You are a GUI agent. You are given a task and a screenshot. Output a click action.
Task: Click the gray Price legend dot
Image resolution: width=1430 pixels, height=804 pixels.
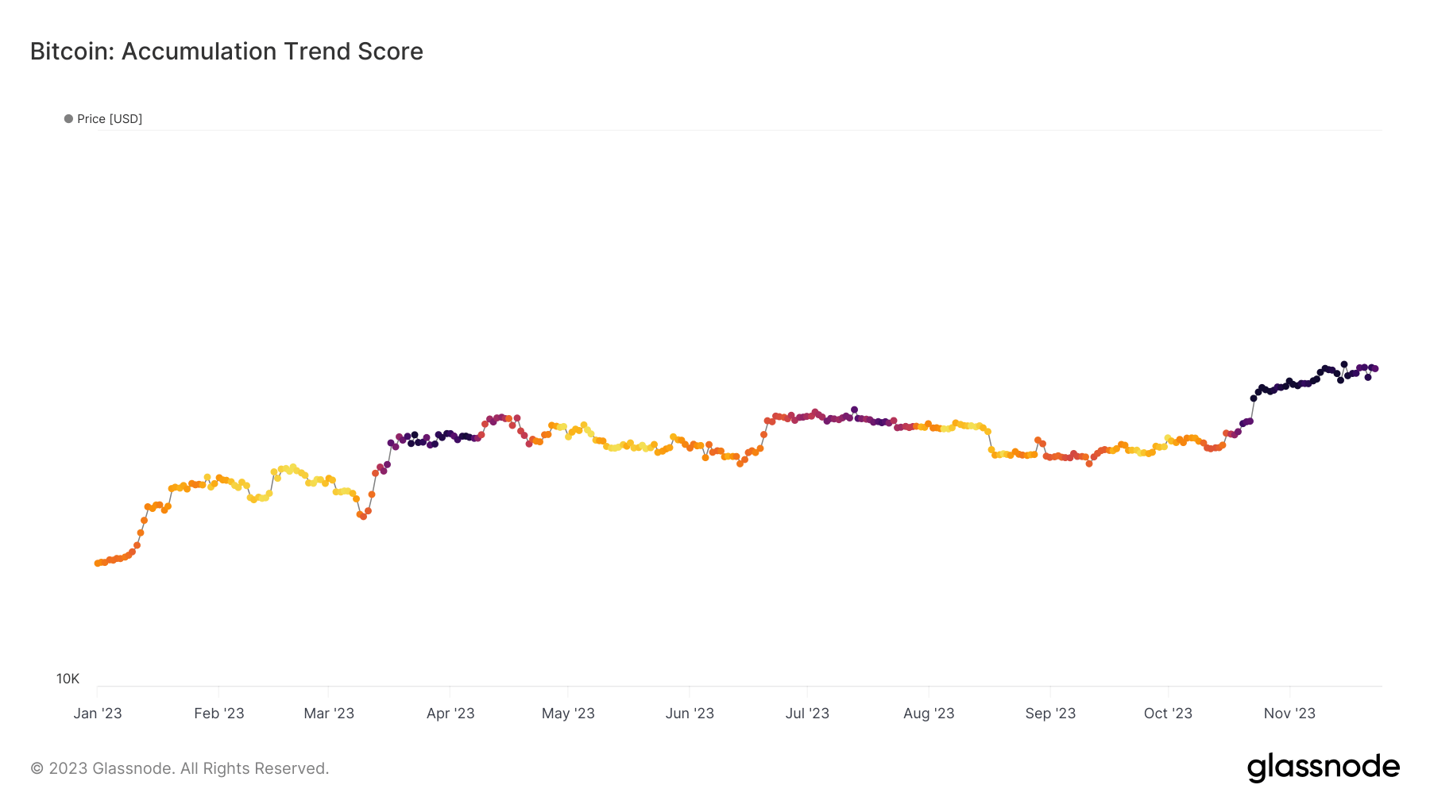(x=68, y=119)
